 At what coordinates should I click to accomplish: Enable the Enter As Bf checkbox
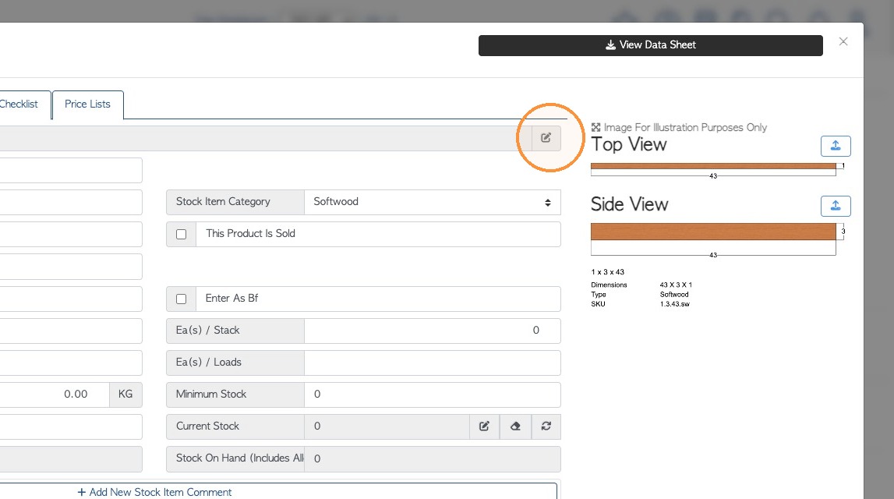(182, 299)
